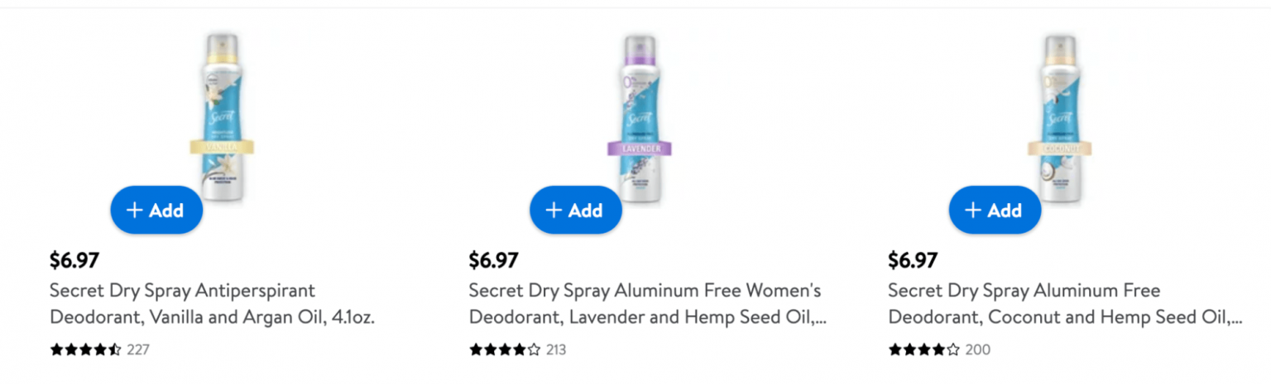Open Aluminum Free Women's Deodorant Lavender title
Image resolution: width=1271 pixels, height=384 pixels.
[x=647, y=303]
